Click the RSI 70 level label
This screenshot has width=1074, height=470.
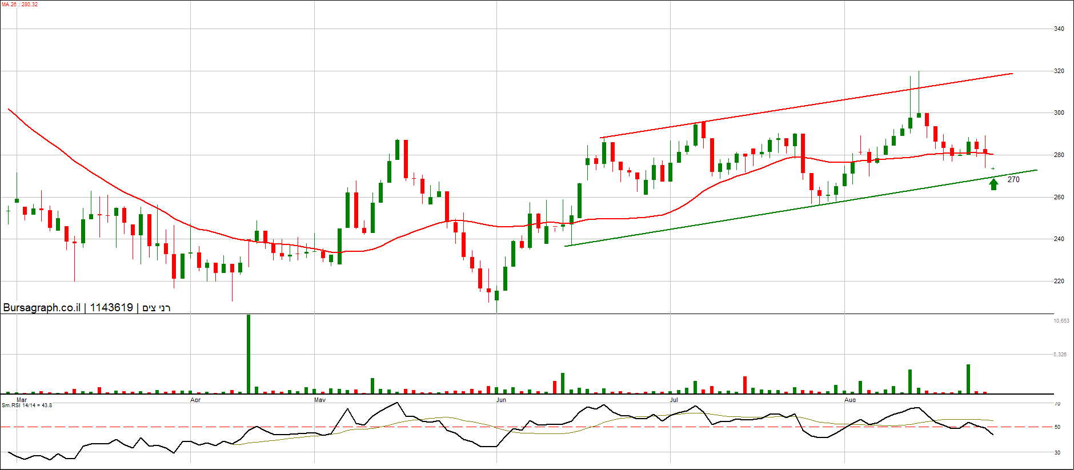pyautogui.click(x=1057, y=404)
